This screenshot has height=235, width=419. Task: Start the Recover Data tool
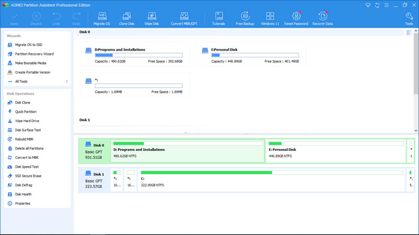[323, 19]
